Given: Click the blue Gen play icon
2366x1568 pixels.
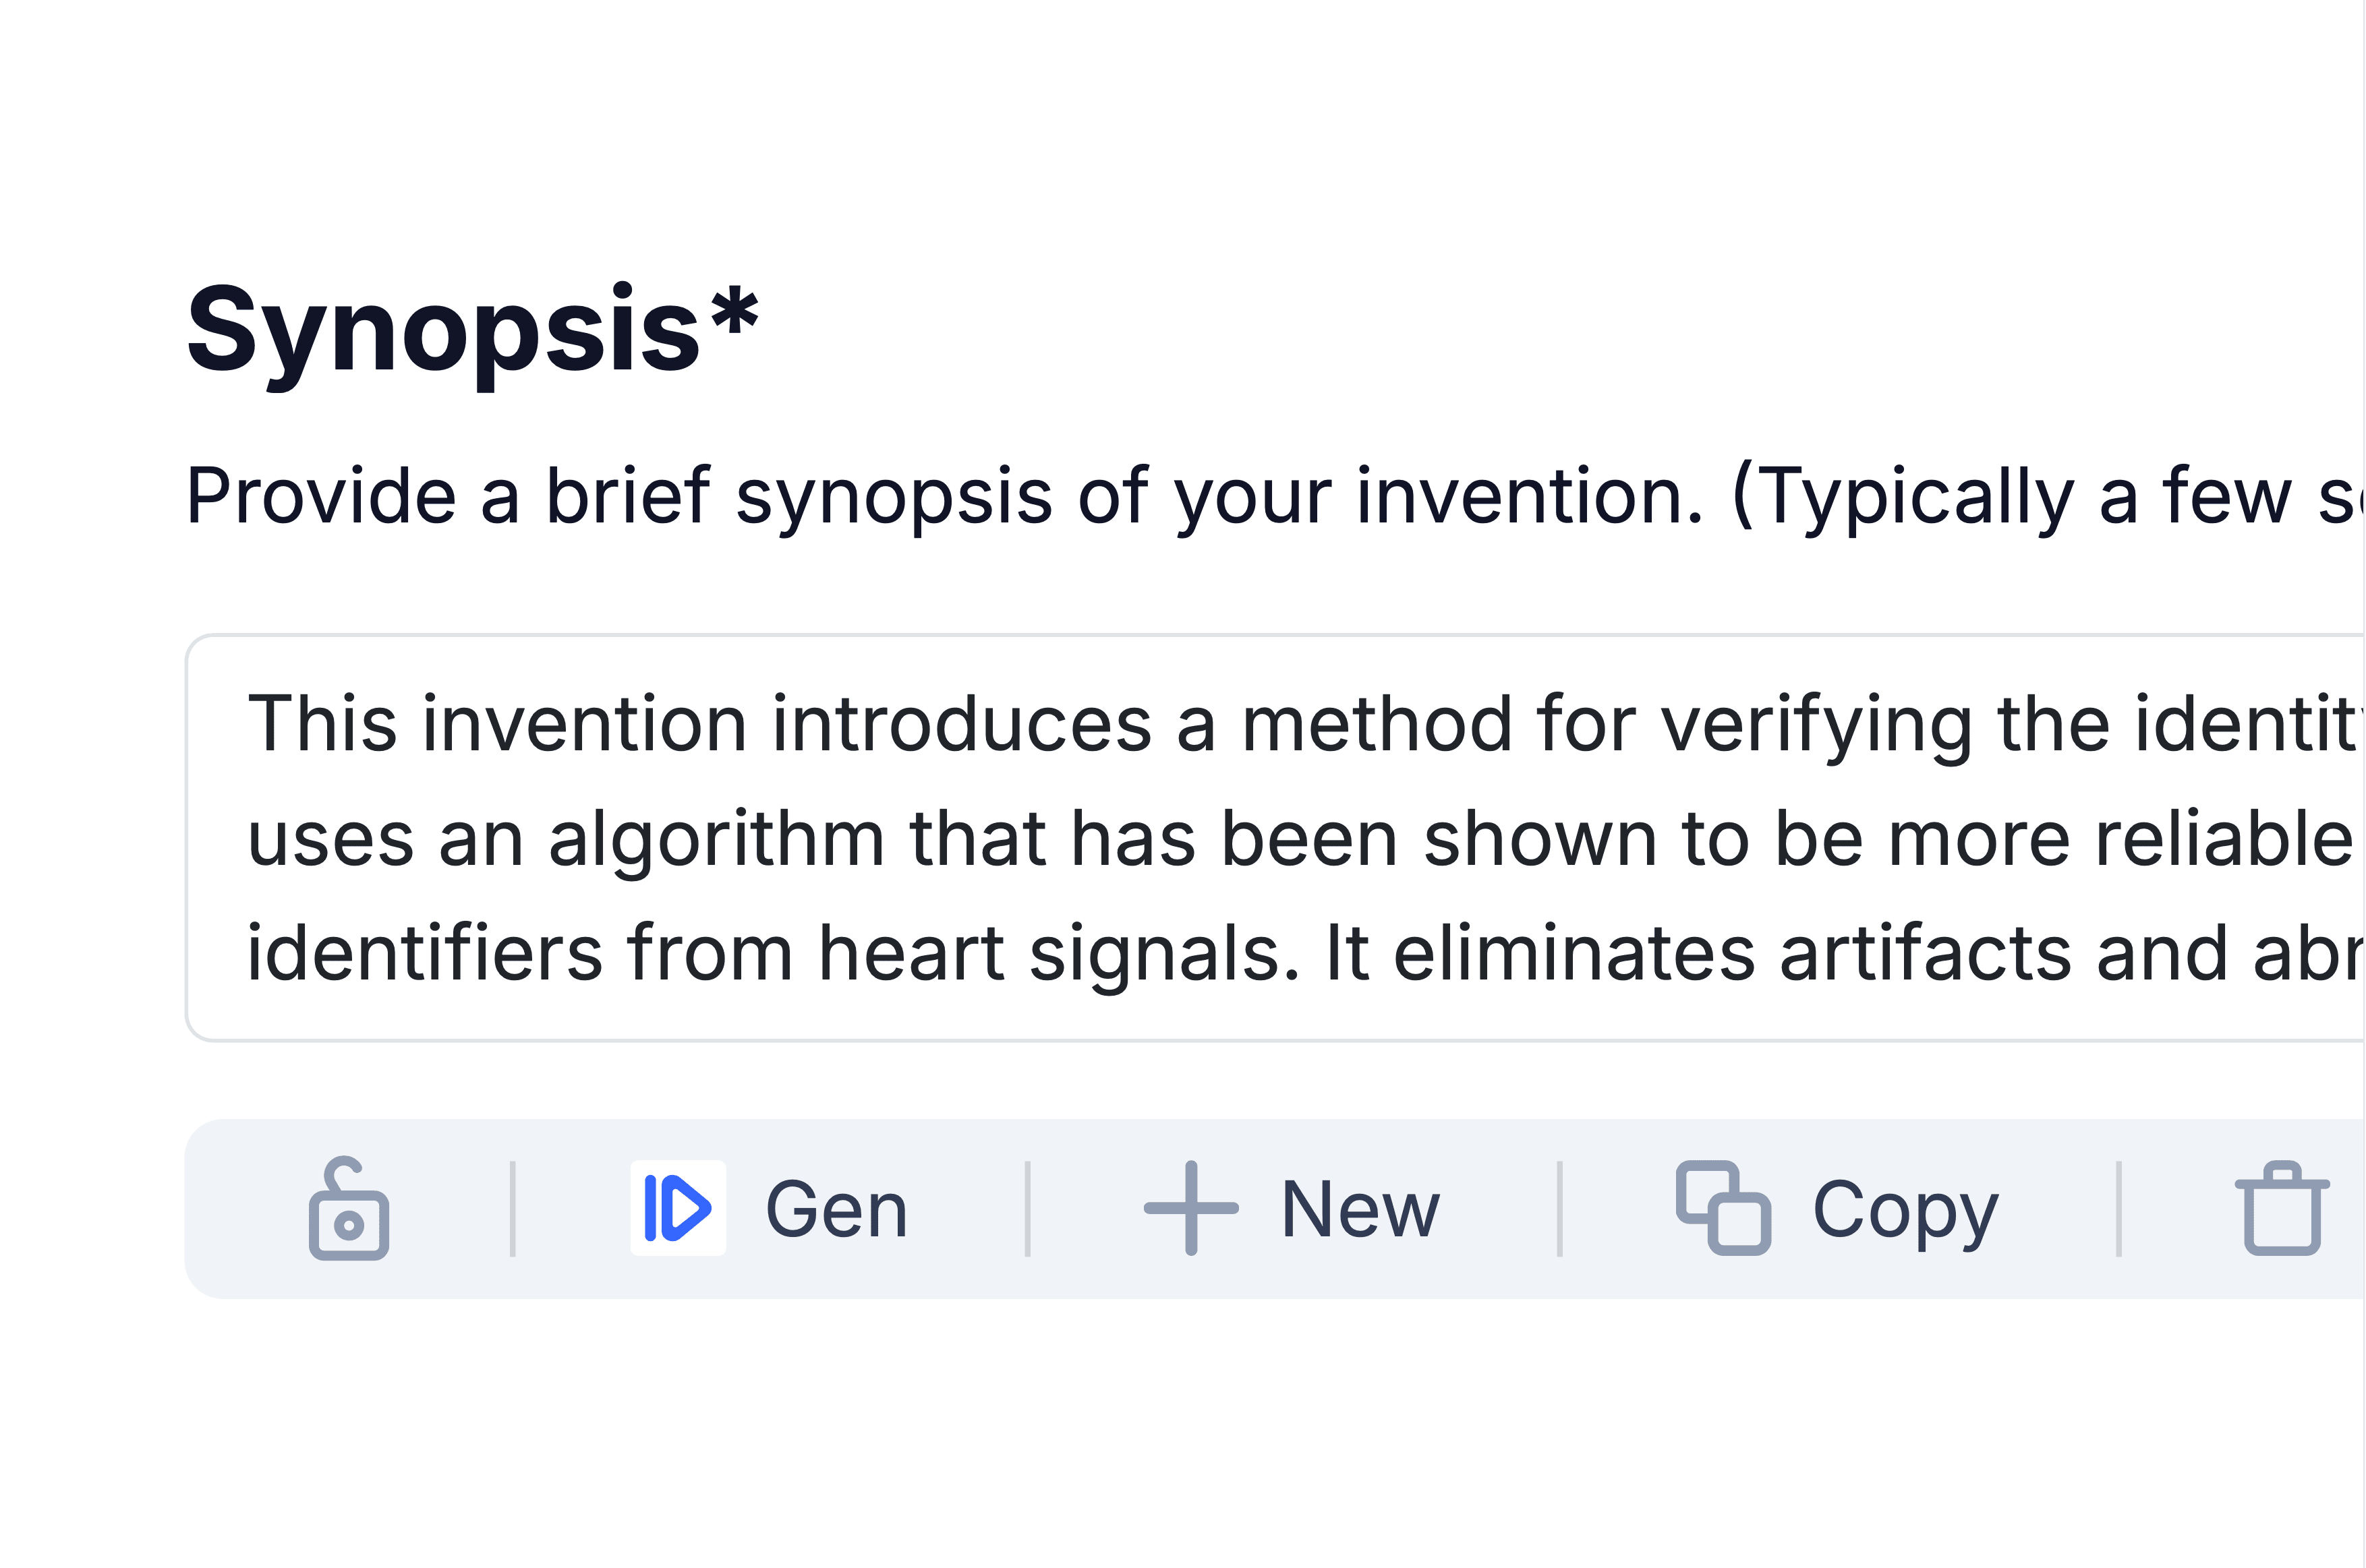Looking at the screenshot, I should point(679,1208).
